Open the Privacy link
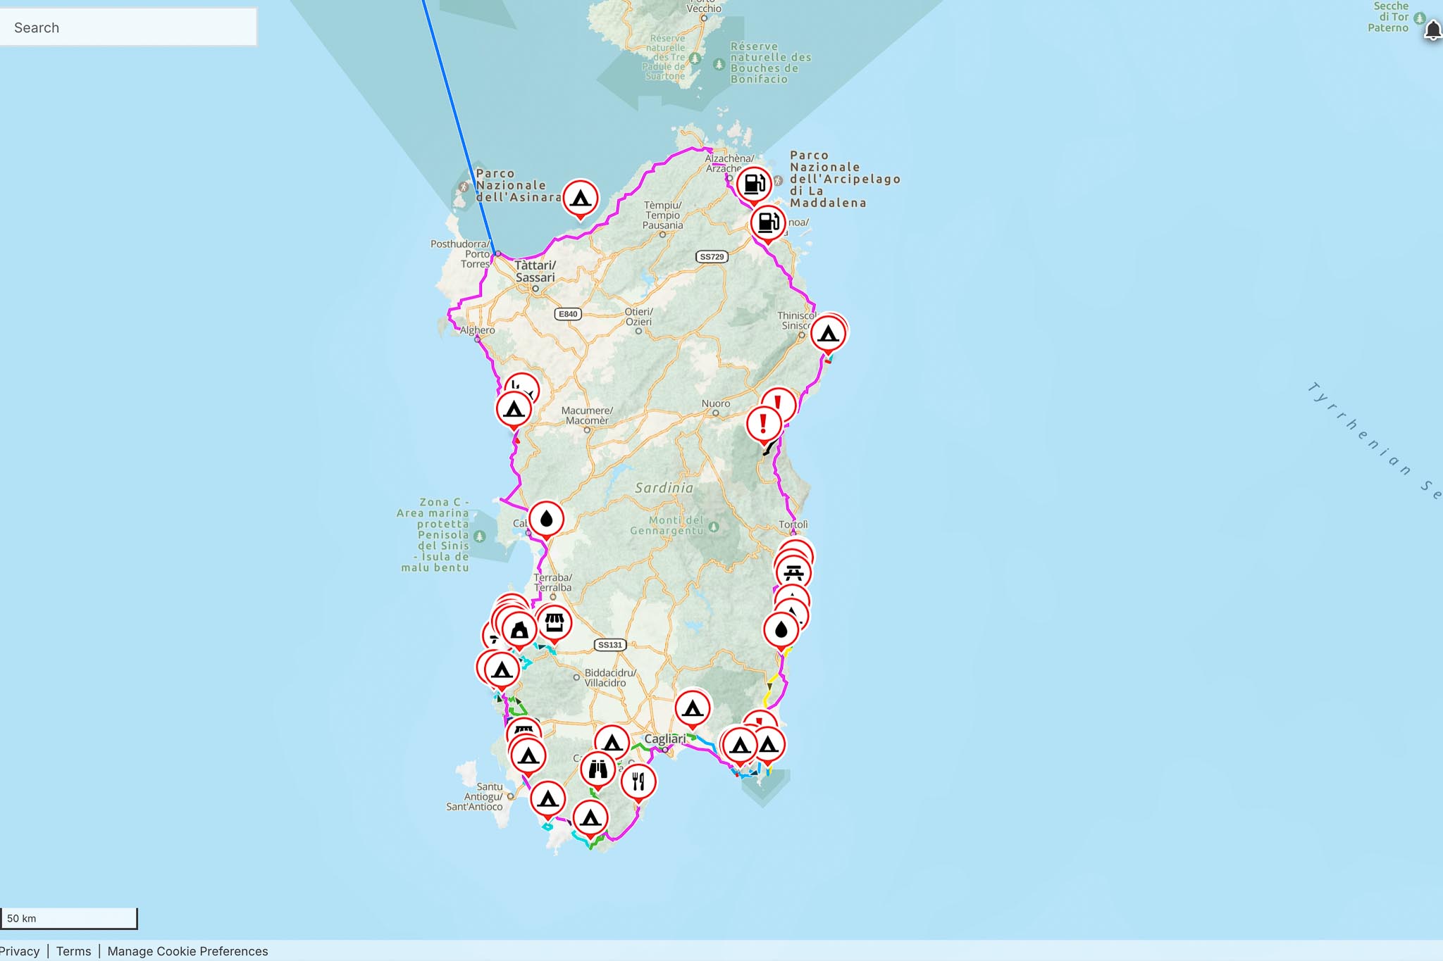This screenshot has height=961, width=1443. point(19,951)
